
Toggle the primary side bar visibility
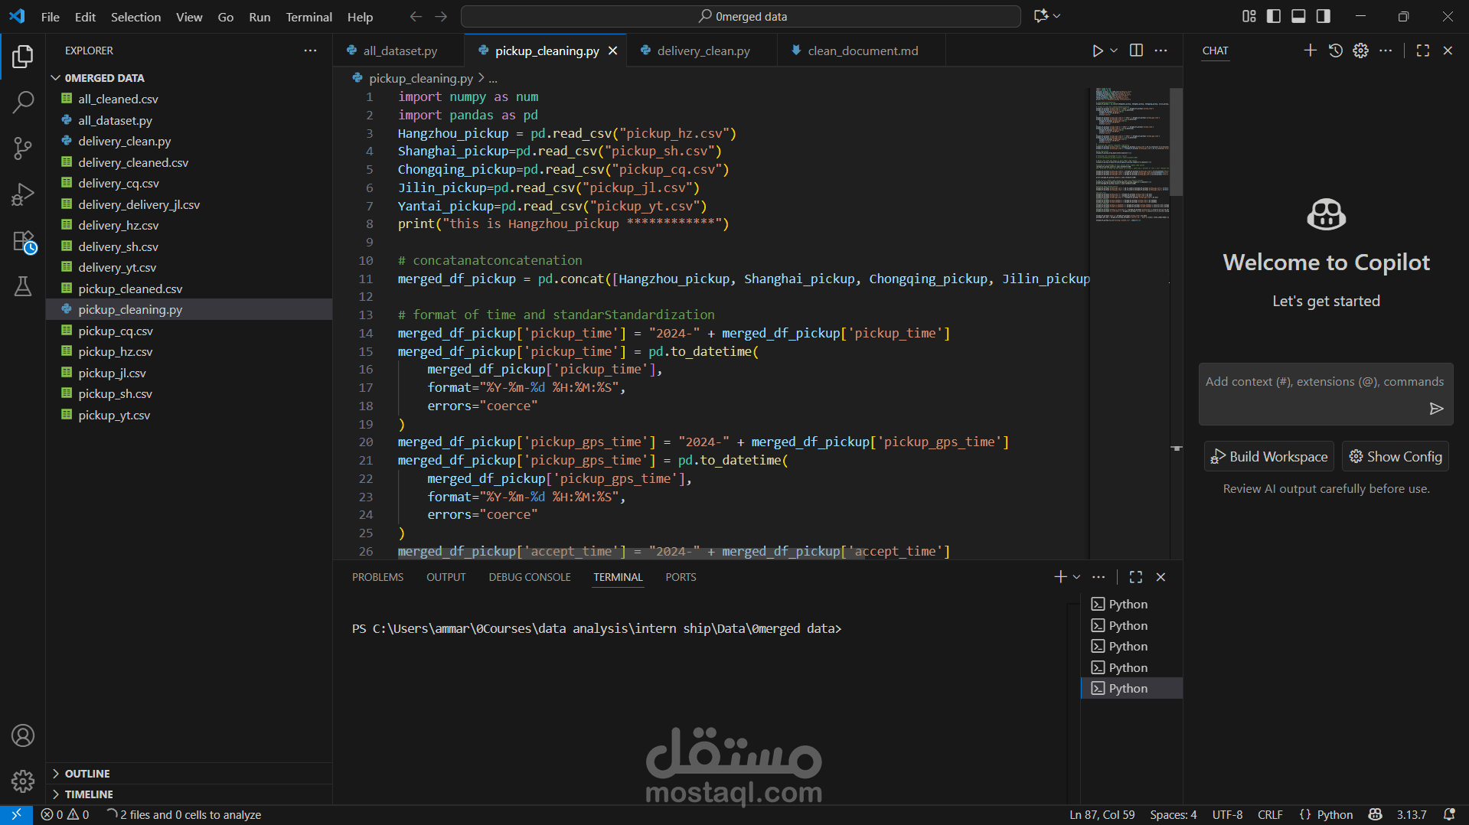pyautogui.click(x=1274, y=16)
